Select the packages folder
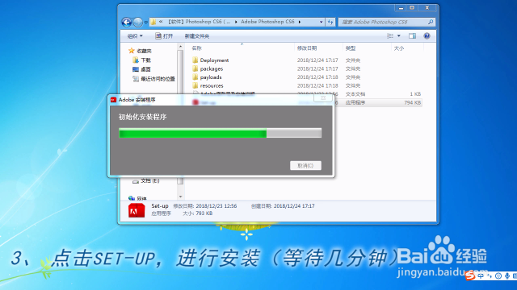Viewport: 517px width, 290px height. pyautogui.click(x=212, y=68)
